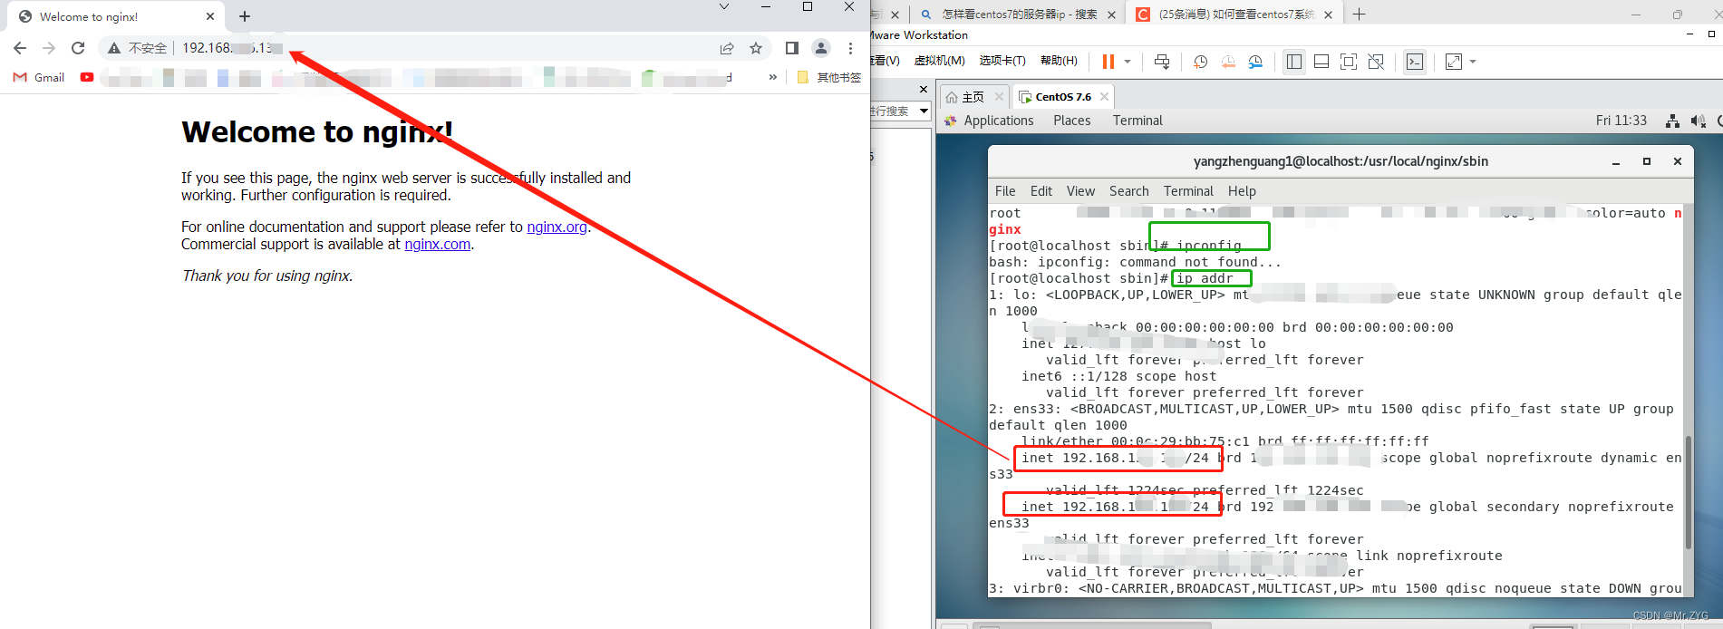Open CentOS network status icon
The image size is (1723, 629).
(x=1672, y=121)
